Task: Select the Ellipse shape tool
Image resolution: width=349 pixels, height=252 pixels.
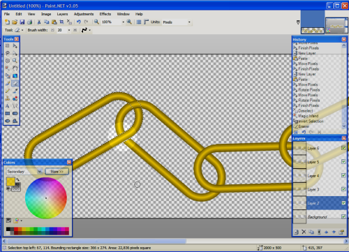Action: click(8, 121)
